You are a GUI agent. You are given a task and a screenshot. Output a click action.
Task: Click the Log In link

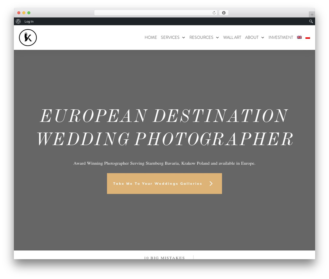tap(29, 21)
